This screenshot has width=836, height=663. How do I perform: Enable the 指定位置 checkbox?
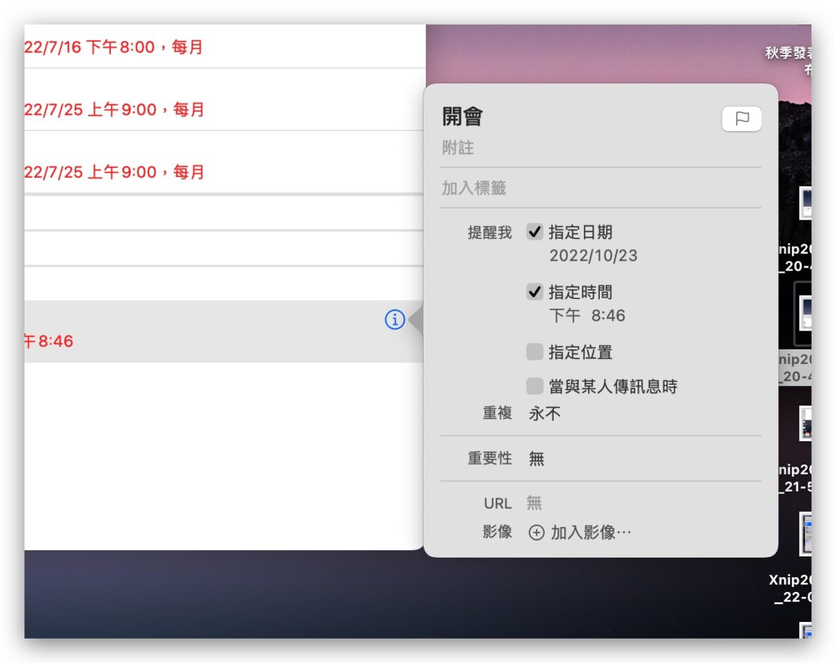click(534, 352)
